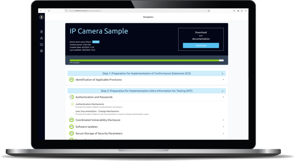This screenshot has height=161, width=295.
Task: Open the compass navigation icon in sidebar
Action: pos(41,32)
